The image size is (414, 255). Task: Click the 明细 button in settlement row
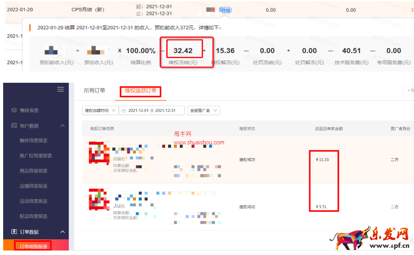(x=226, y=10)
